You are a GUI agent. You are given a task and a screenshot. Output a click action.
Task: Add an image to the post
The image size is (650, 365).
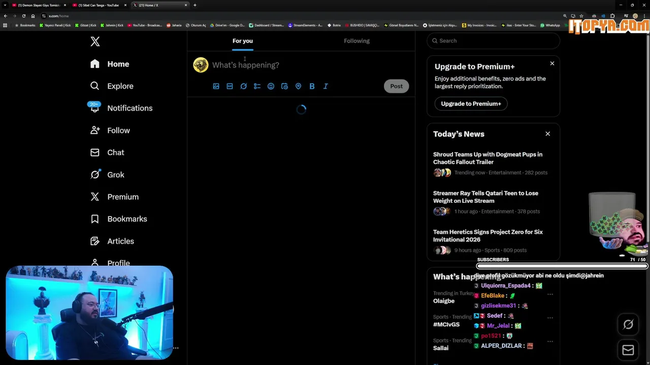pyautogui.click(x=216, y=86)
